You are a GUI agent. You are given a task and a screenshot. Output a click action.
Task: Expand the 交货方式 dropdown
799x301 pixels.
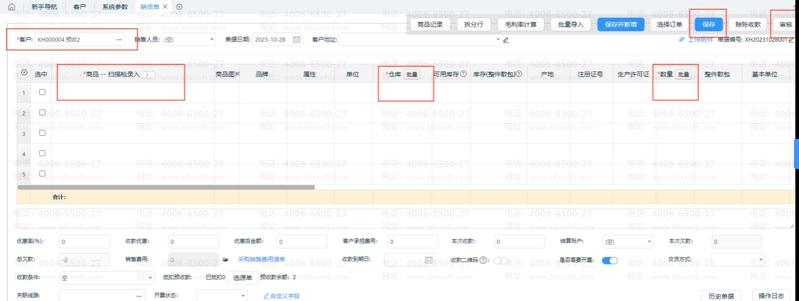[x=760, y=260]
